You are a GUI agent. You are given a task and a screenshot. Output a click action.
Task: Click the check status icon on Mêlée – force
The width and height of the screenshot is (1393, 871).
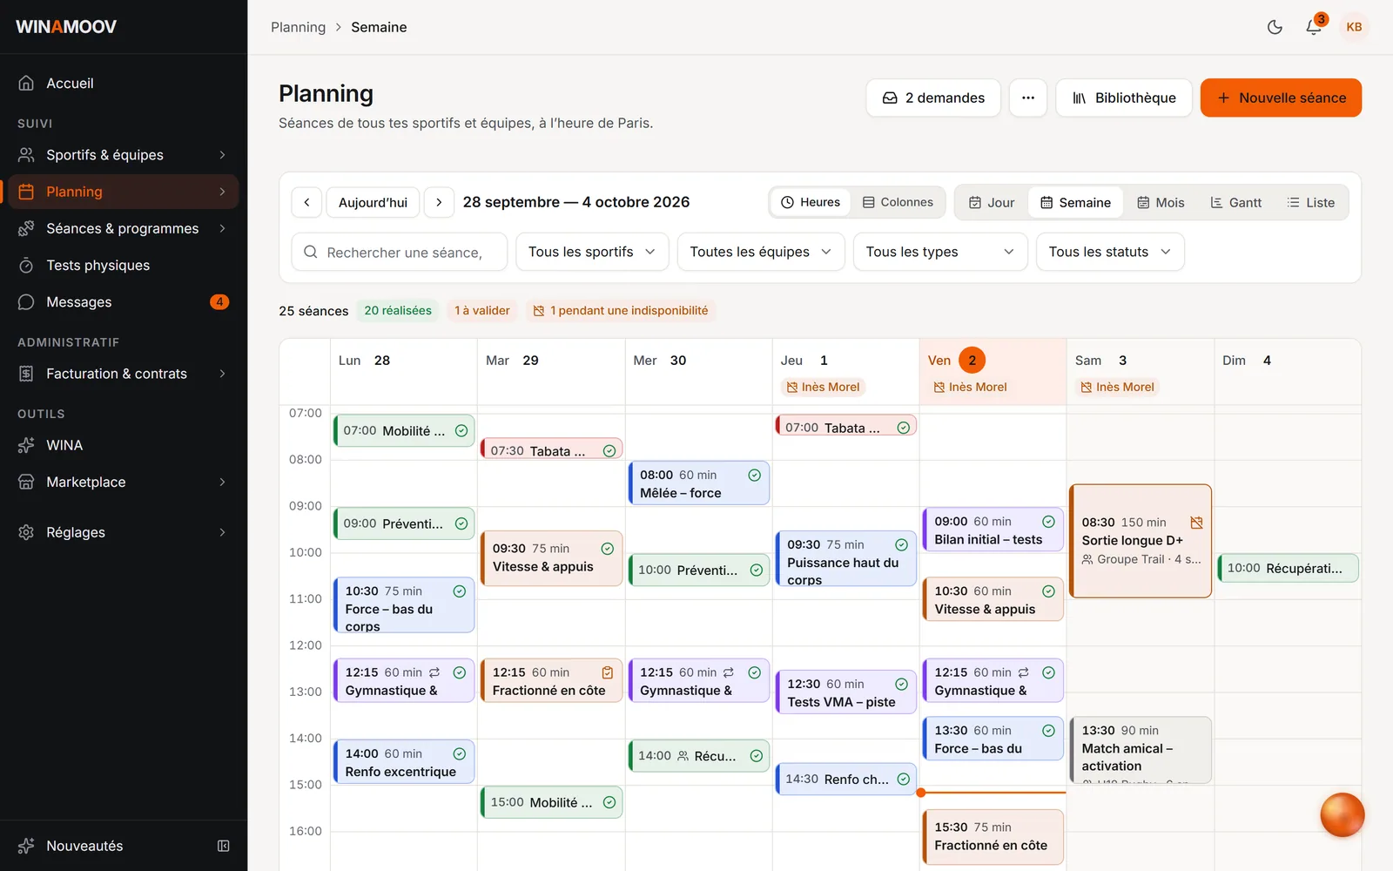point(755,475)
